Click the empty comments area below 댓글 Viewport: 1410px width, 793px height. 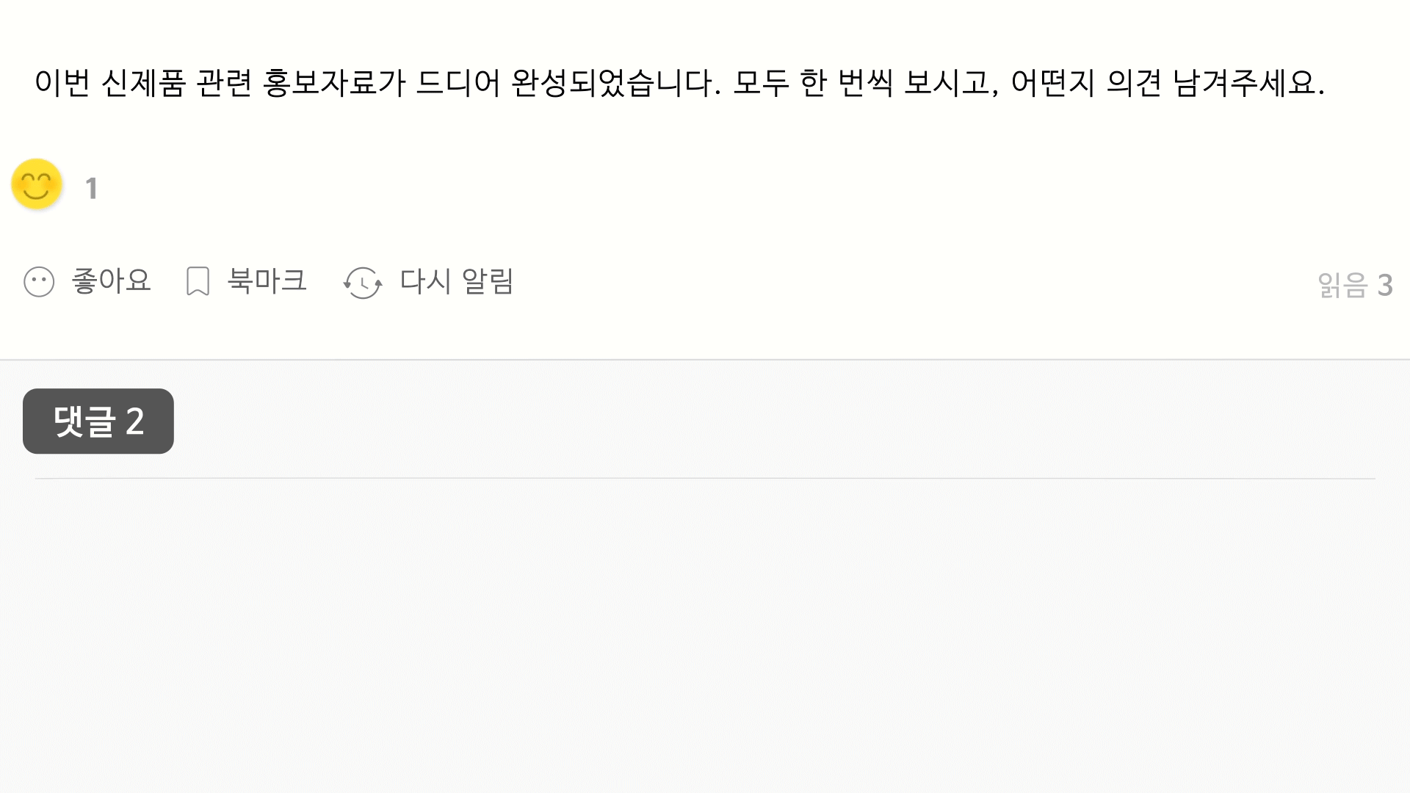click(x=705, y=631)
